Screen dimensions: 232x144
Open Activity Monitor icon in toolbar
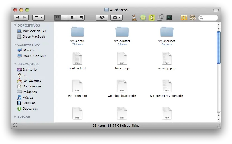point(169,18)
